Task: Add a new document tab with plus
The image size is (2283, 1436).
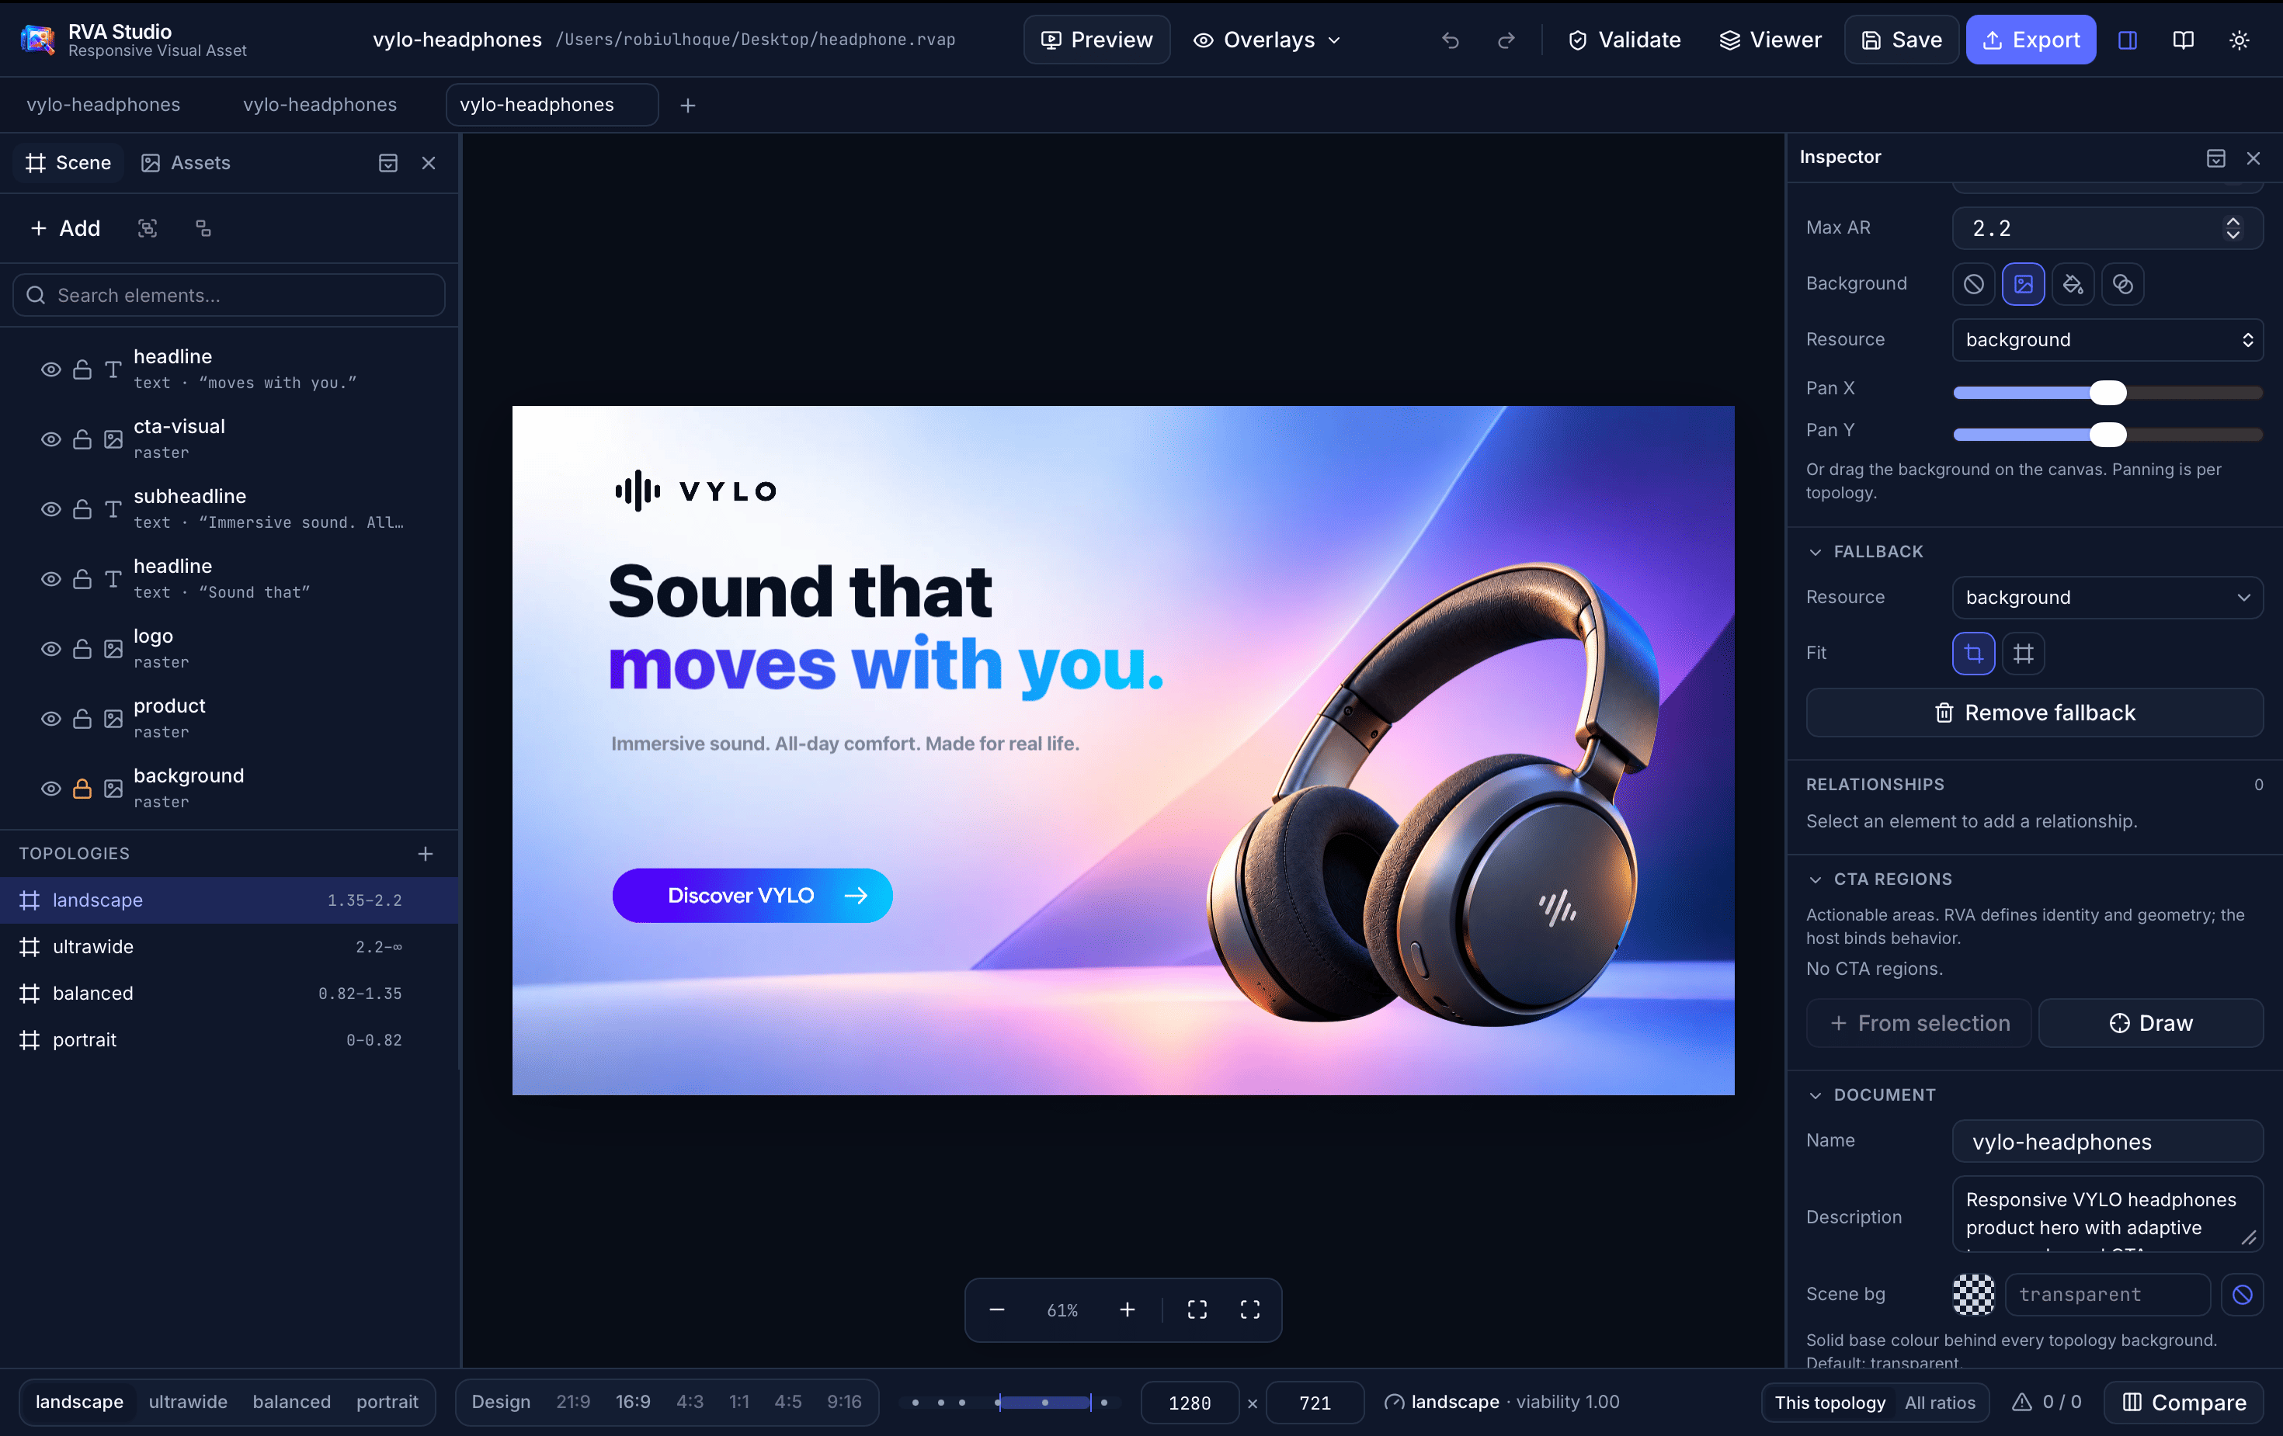Action: click(687, 106)
